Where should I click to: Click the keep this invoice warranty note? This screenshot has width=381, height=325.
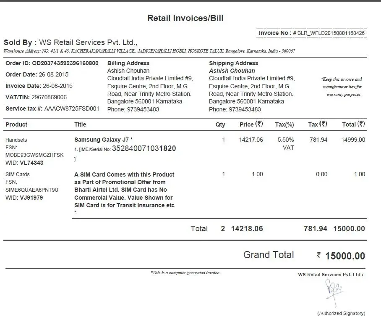point(342,87)
